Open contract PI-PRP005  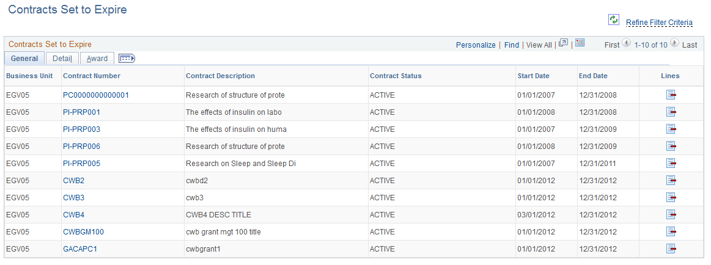click(x=82, y=164)
